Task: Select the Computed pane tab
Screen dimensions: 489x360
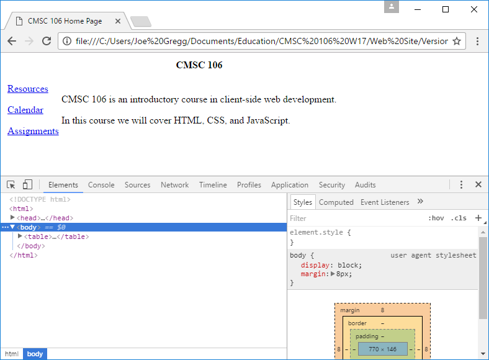Action: click(x=336, y=202)
